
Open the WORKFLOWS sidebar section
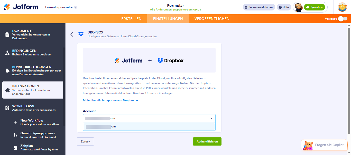(33, 108)
